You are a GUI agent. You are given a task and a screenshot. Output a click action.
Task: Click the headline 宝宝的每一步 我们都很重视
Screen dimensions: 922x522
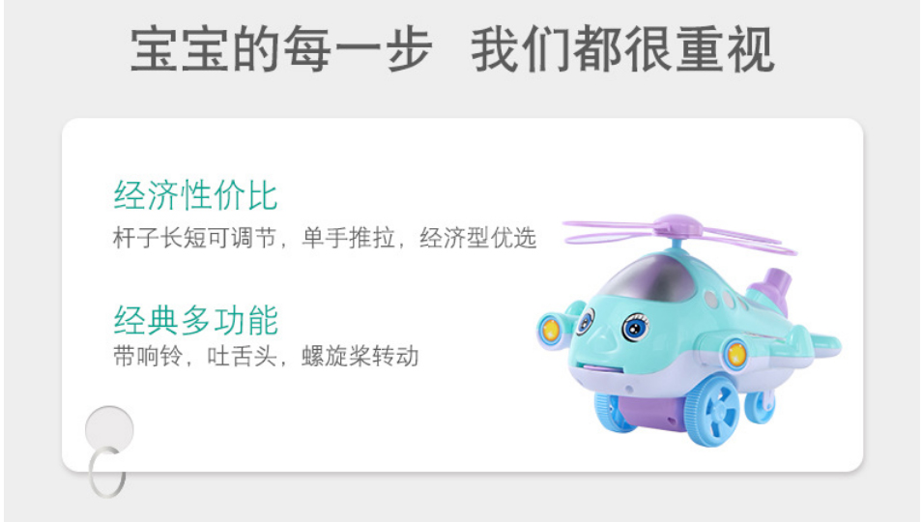pyautogui.click(x=451, y=50)
